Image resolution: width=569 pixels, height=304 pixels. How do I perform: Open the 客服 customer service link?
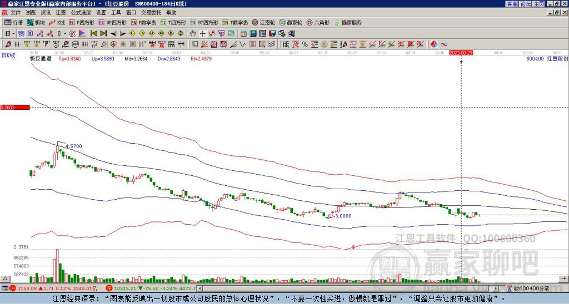pos(512,4)
